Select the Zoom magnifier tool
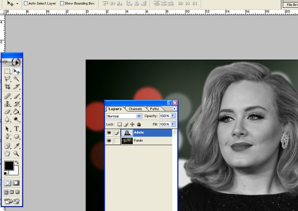Viewport: 298px width, 211px height. pos(17,153)
